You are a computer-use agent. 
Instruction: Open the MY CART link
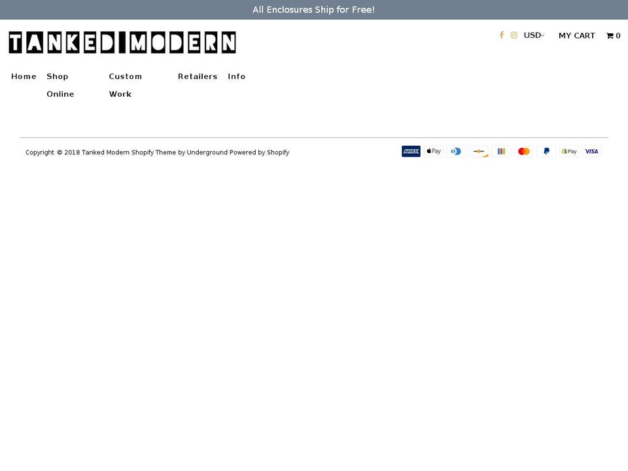coord(577,35)
